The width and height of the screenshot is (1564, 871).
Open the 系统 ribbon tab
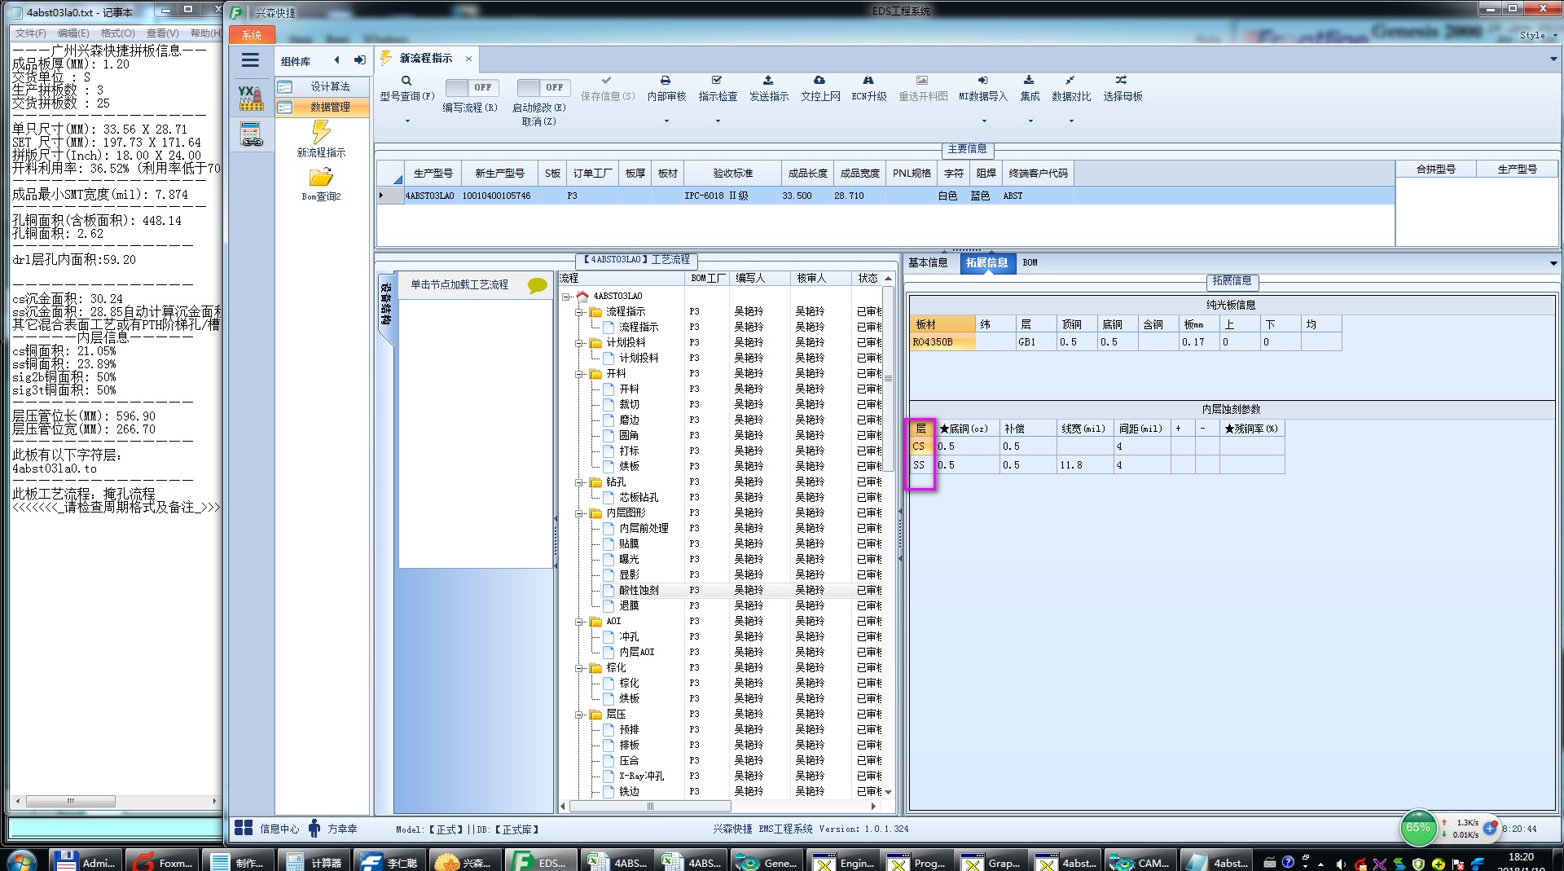tap(252, 35)
